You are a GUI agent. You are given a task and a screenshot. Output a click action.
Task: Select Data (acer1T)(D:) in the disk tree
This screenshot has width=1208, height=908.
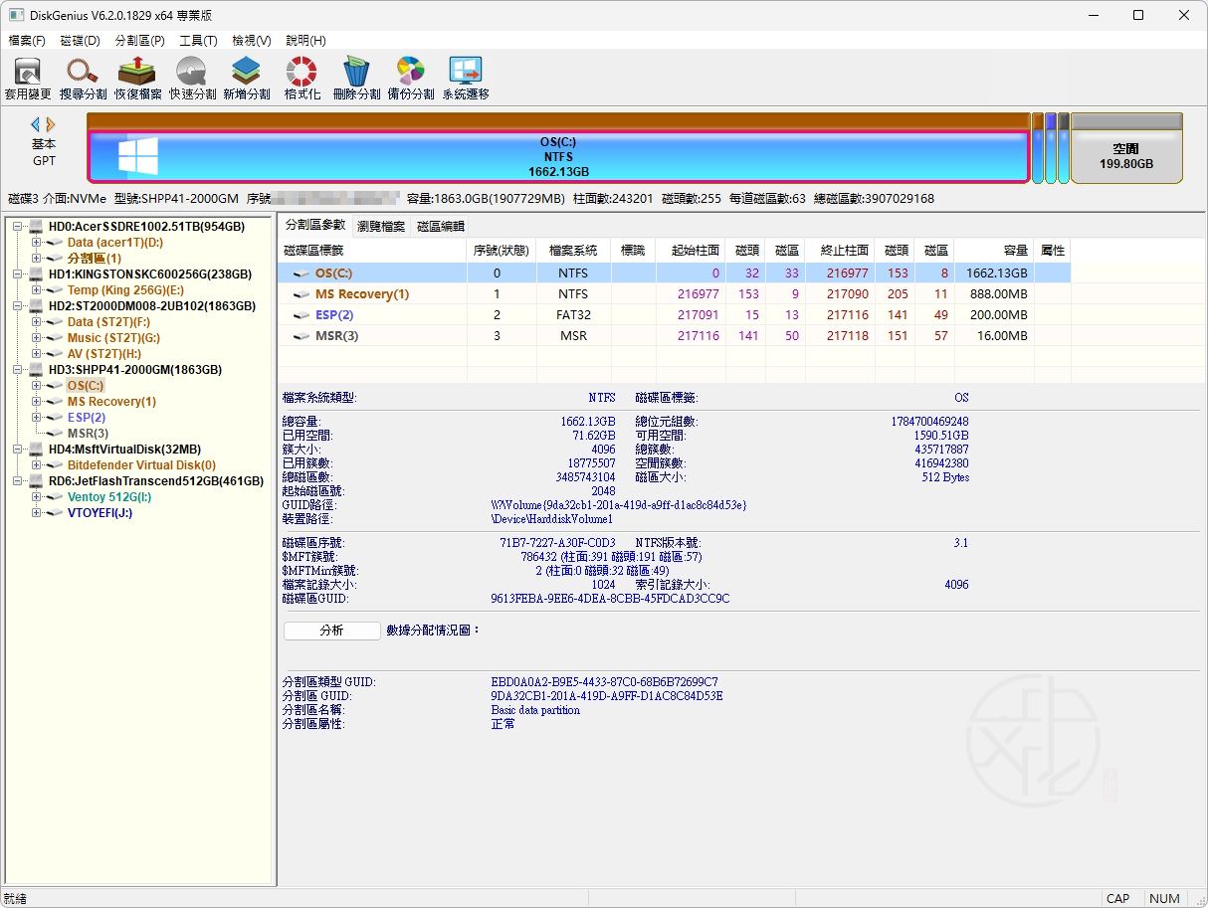[114, 243]
